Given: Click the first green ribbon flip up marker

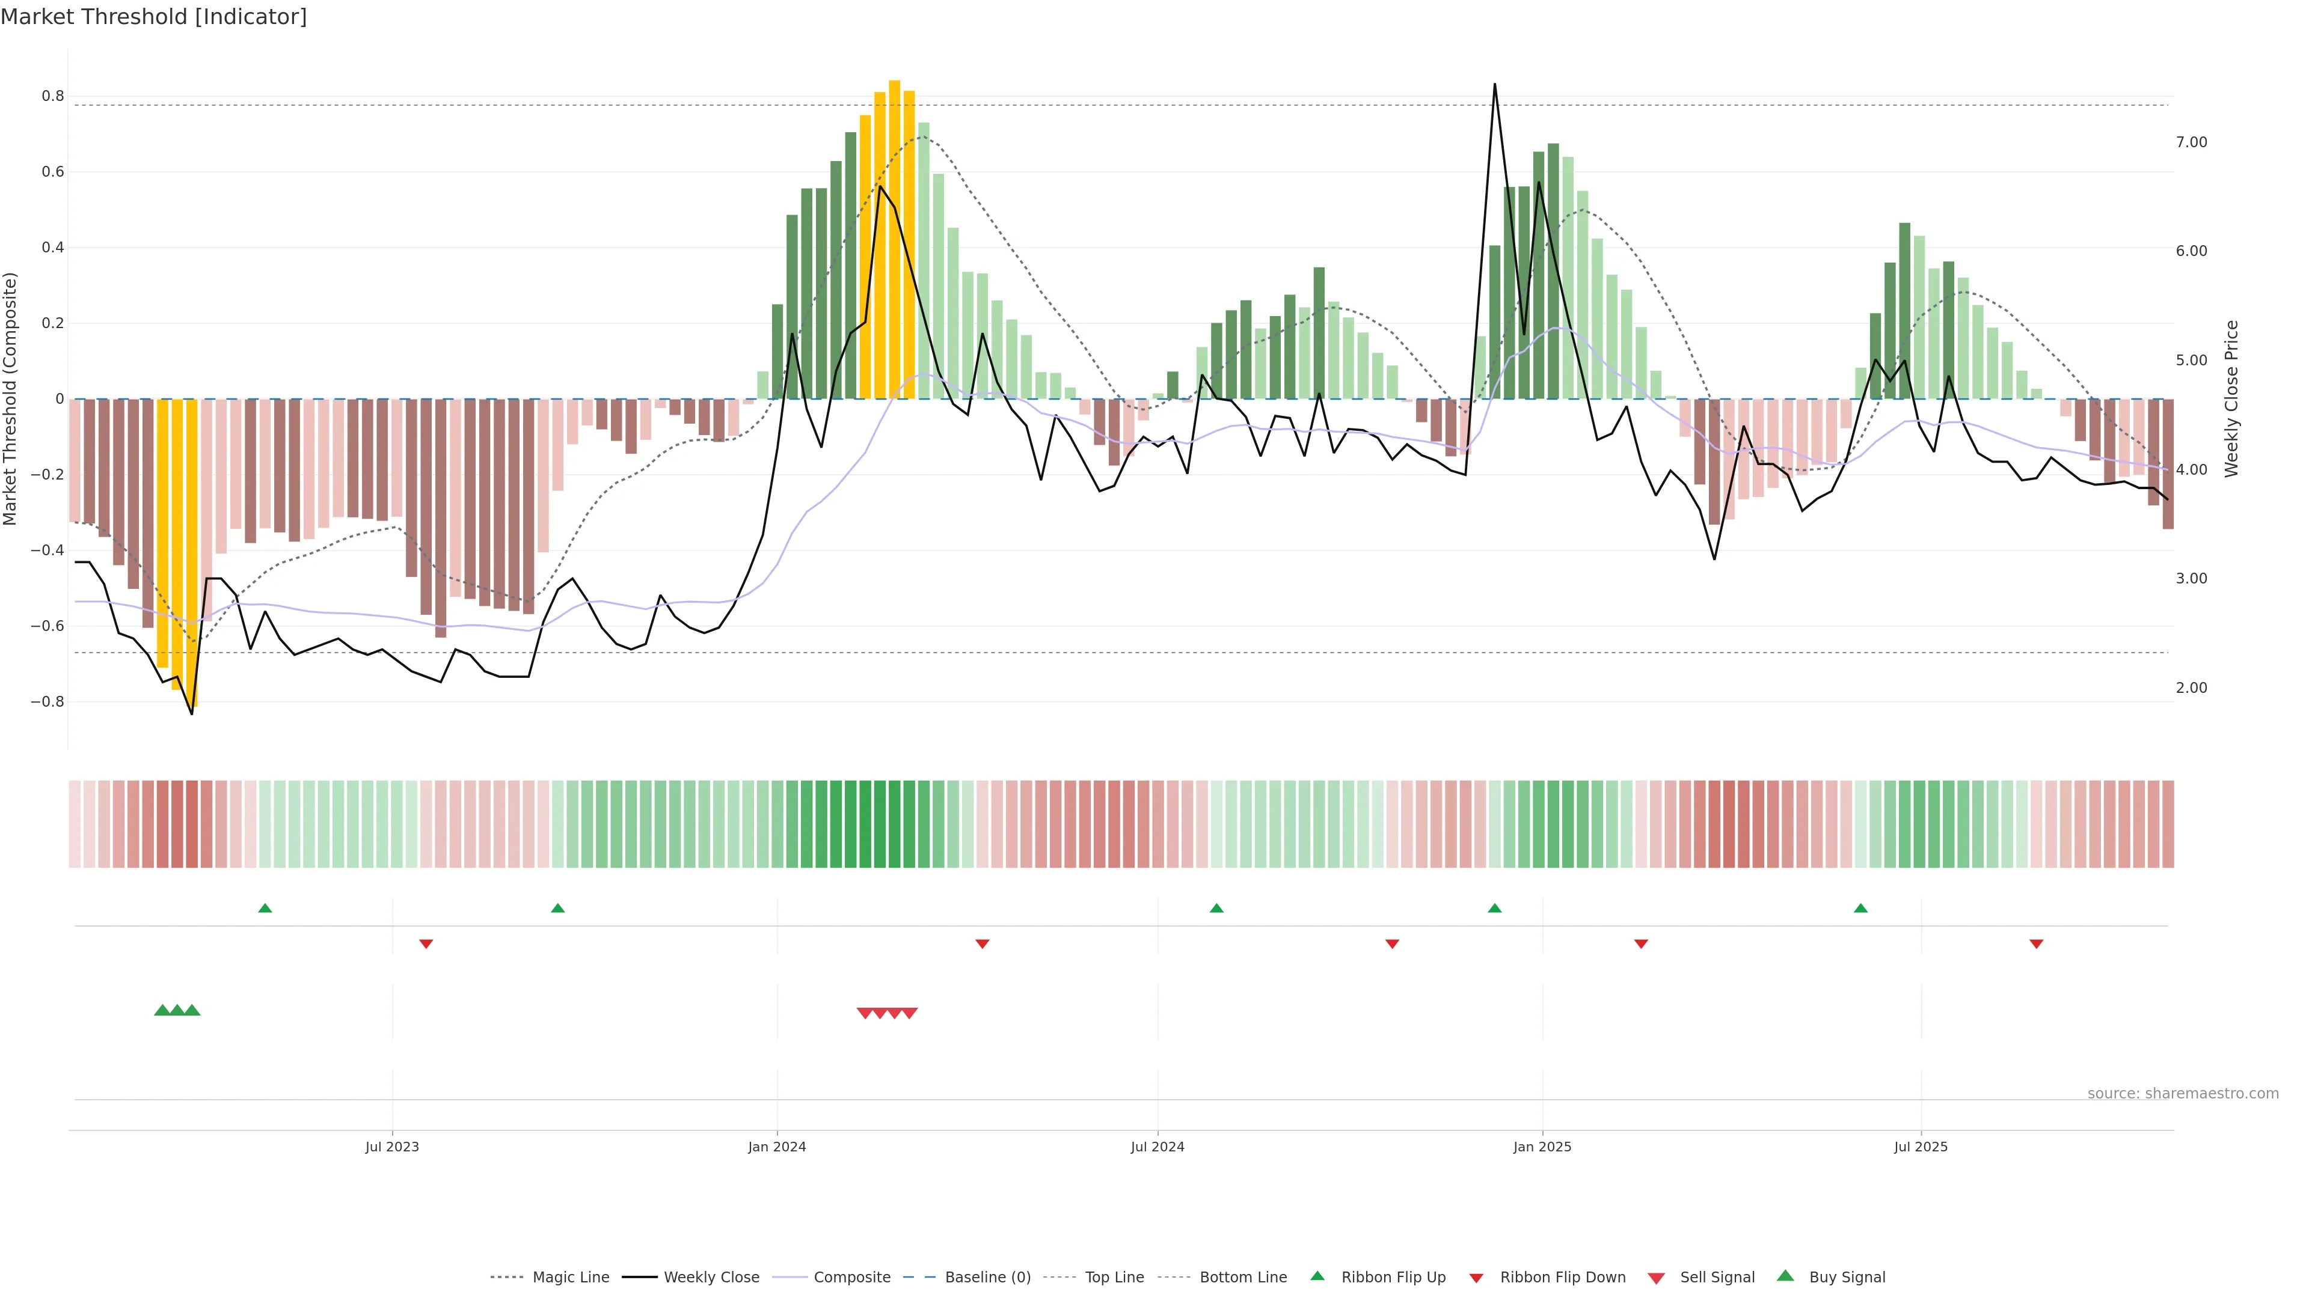Looking at the screenshot, I should click(265, 909).
